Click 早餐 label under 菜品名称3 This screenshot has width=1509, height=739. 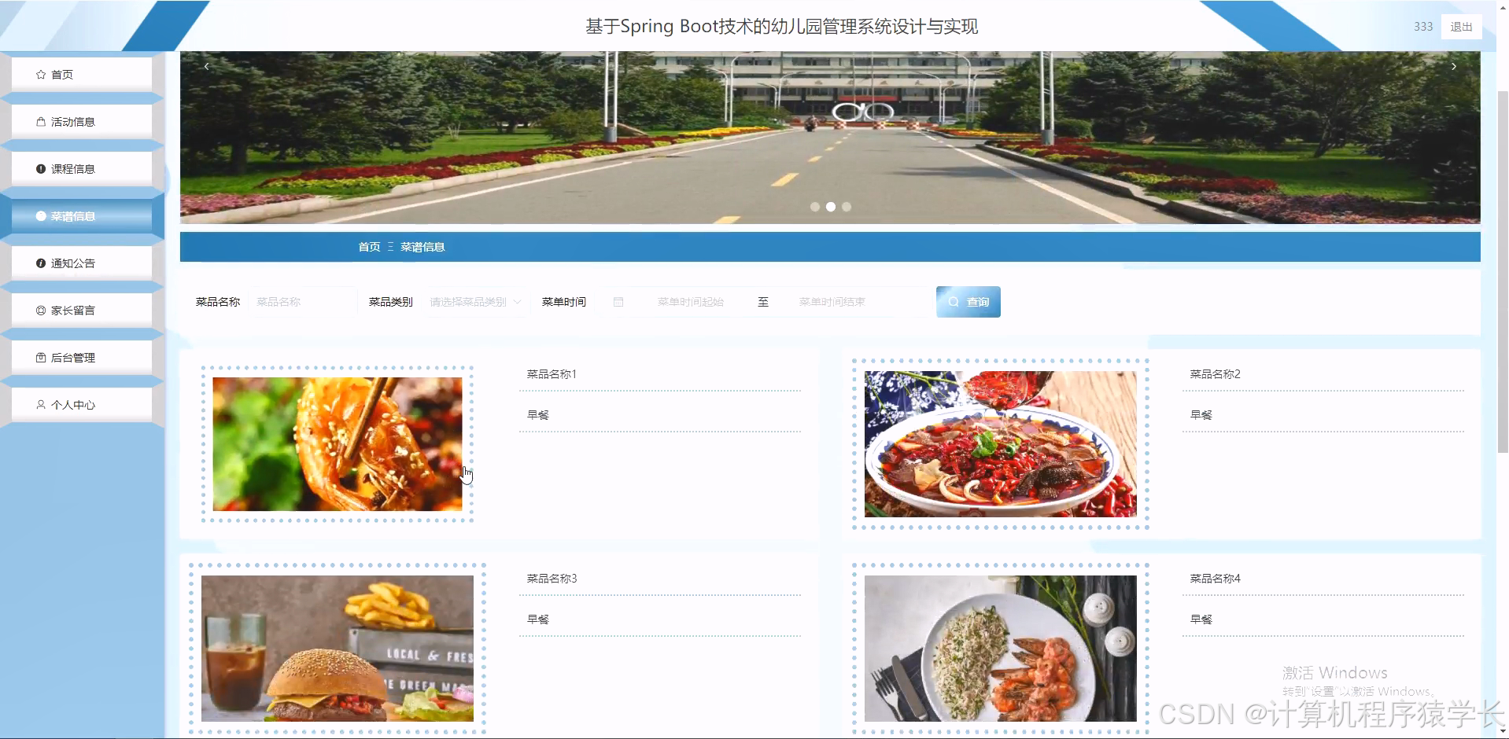click(x=538, y=620)
